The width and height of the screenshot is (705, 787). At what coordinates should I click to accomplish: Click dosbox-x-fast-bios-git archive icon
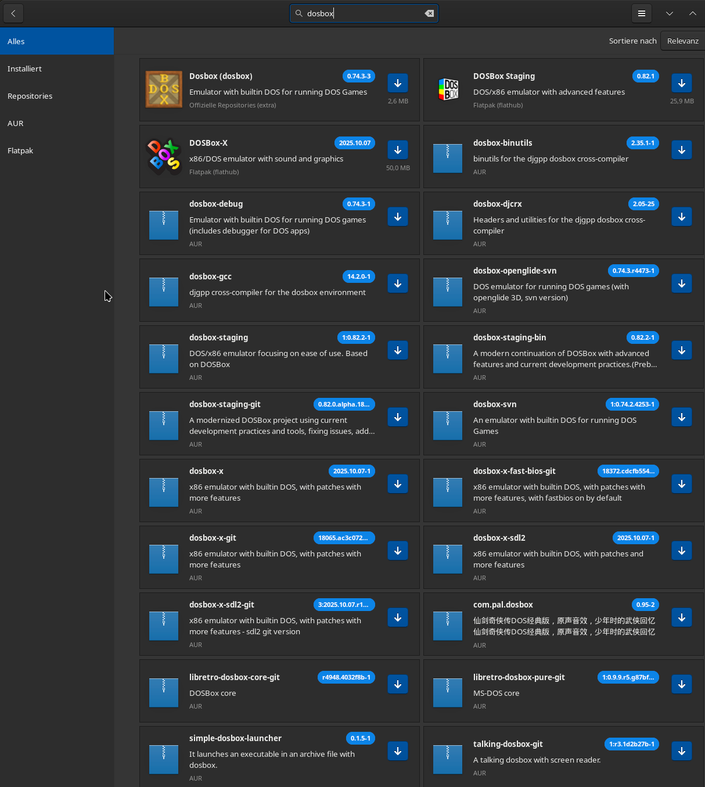click(x=448, y=493)
